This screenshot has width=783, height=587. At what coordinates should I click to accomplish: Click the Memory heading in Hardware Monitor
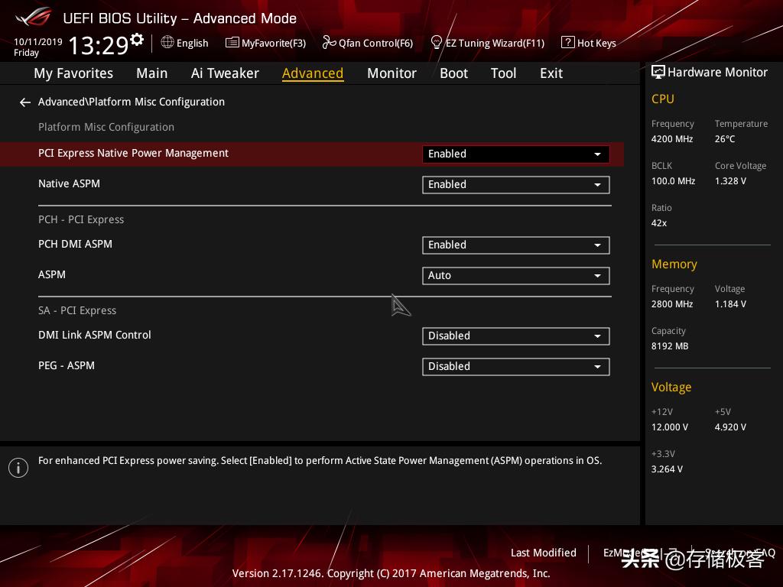click(x=674, y=264)
